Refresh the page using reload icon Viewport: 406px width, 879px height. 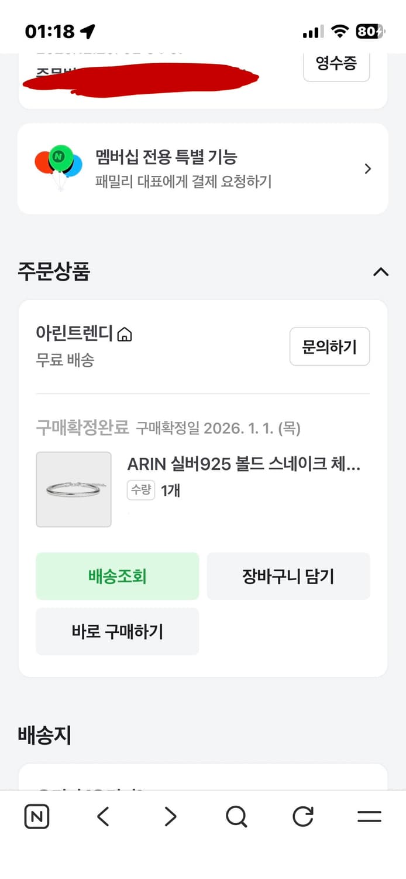pyautogui.click(x=302, y=816)
